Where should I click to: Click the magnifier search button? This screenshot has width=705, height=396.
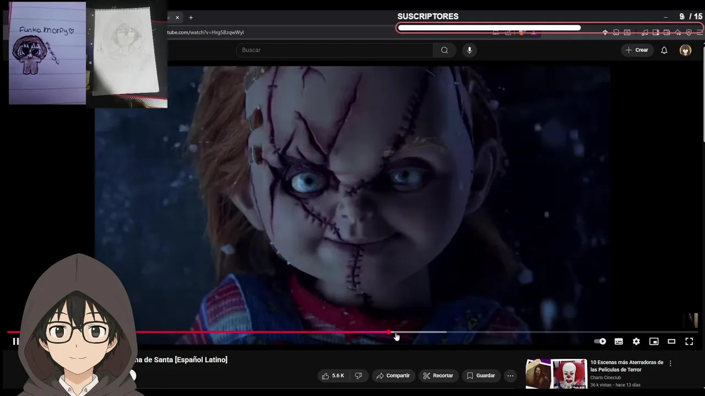coord(444,50)
